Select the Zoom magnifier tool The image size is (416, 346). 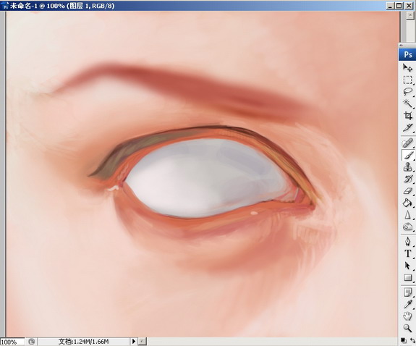tap(407, 328)
